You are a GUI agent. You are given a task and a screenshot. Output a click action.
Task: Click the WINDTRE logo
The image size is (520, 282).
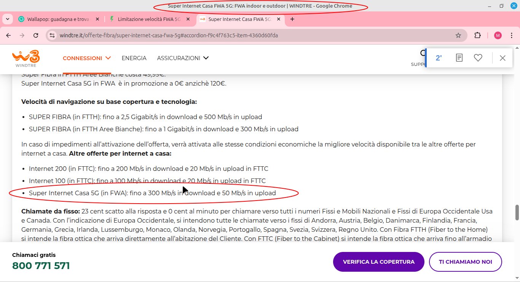pyautogui.click(x=26, y=59)
